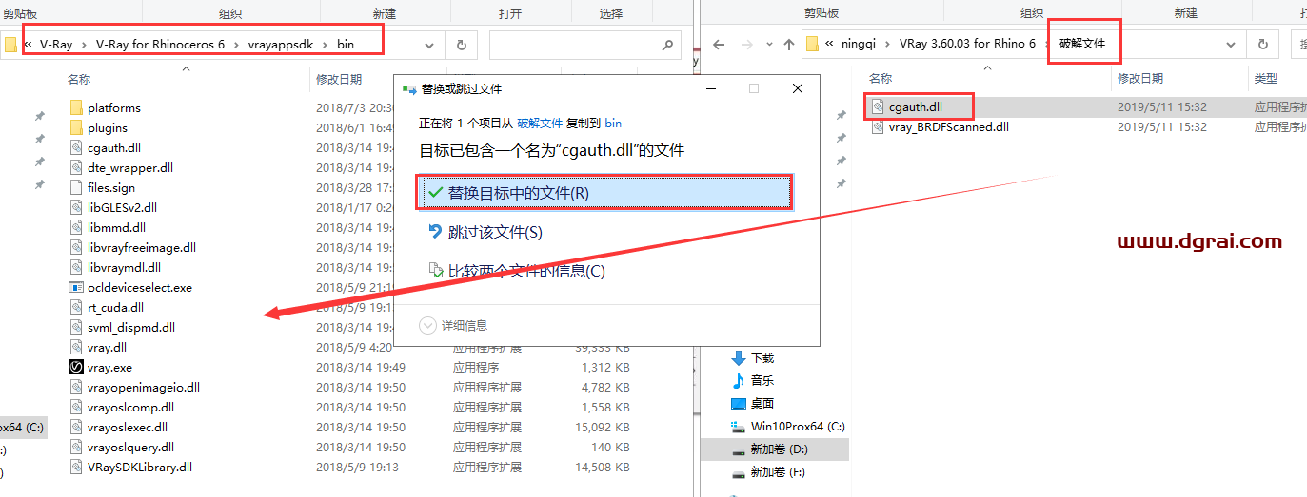Sort bin window by 名称 column
Image resolution: width=1307 pixels, height=497 pixels.
coord(79,80)
